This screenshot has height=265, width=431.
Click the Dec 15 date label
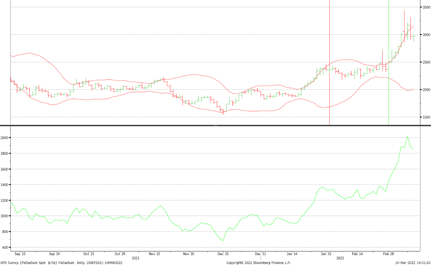[x=223, y=254]
